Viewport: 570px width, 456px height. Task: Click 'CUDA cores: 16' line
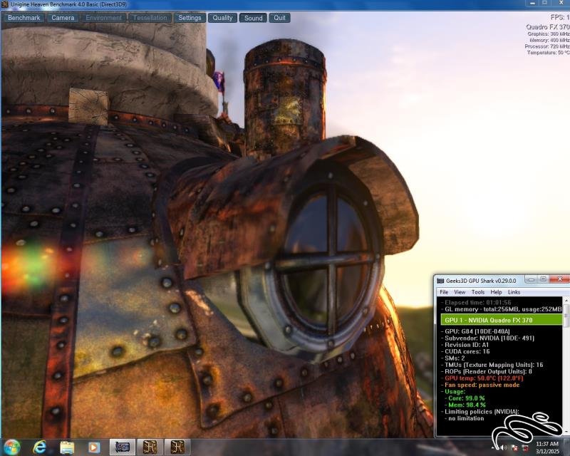[465, 351]
